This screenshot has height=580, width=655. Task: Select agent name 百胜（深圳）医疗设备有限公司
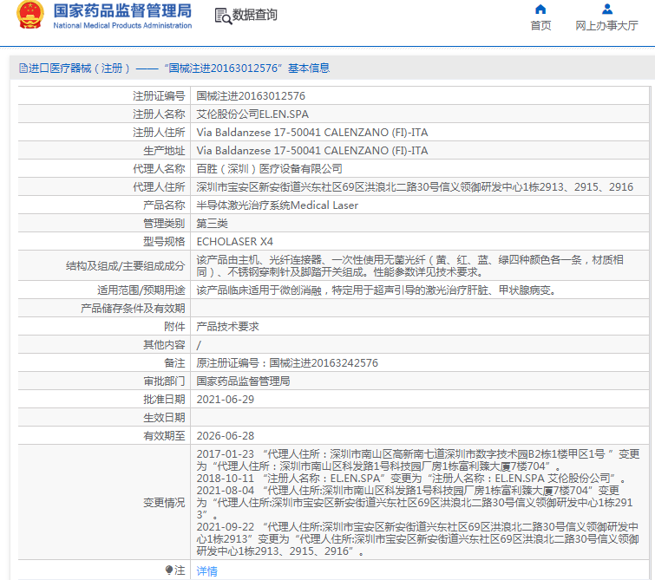click(x=270, y=169)
